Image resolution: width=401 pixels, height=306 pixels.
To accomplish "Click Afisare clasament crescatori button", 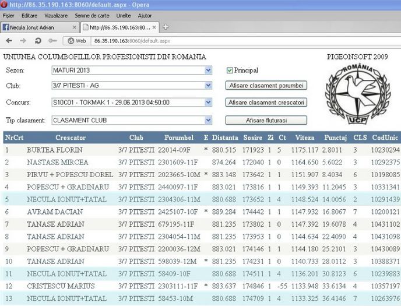I will [x=266, y=103].
